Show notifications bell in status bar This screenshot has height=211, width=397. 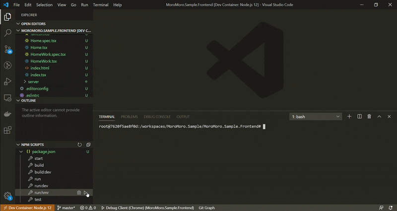(391, 208)
